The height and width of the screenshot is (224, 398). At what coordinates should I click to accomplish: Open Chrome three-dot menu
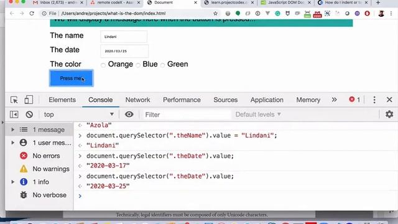[391, 14]
